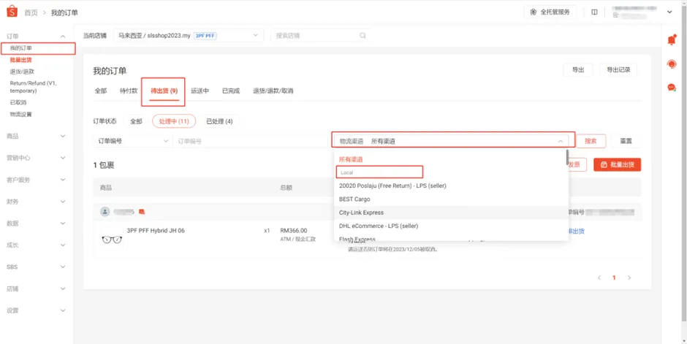Switch to the 待出货 (9) tab
The height and width of the screenshot is (344, 687).
coord(164,91)
